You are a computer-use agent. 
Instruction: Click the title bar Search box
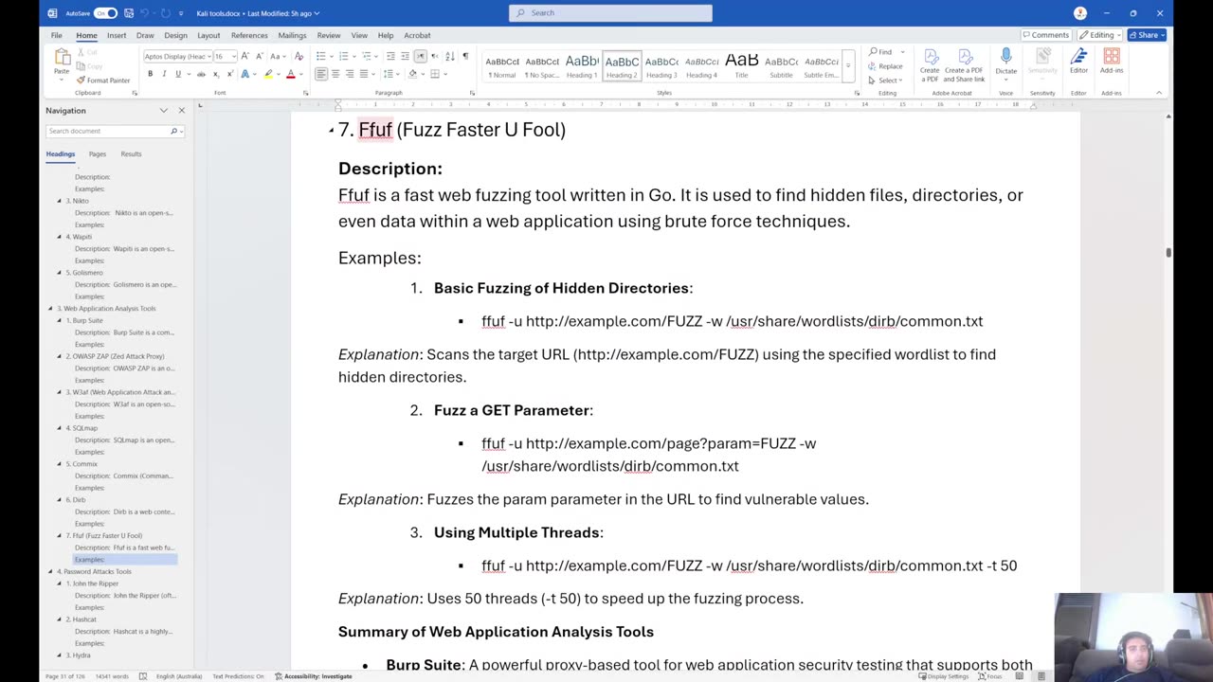610,13
